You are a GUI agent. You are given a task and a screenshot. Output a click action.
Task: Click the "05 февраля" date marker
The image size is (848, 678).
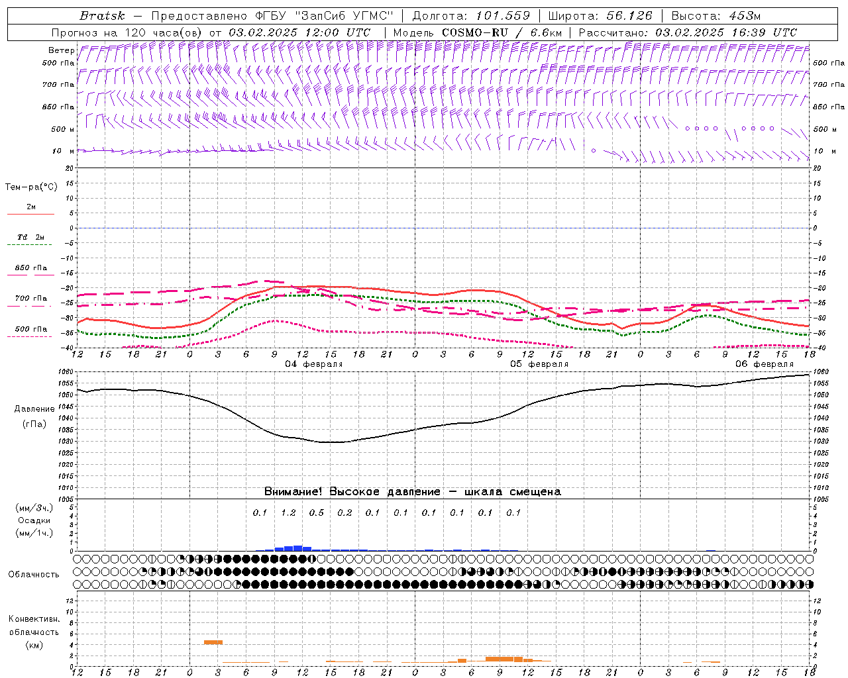[539, 364]
